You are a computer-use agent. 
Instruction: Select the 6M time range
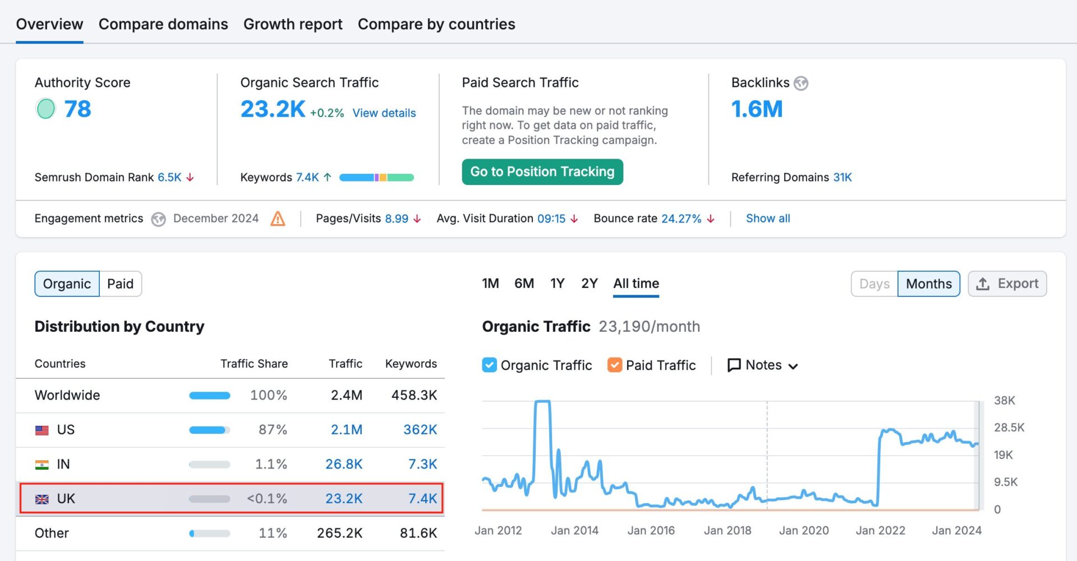524,284
